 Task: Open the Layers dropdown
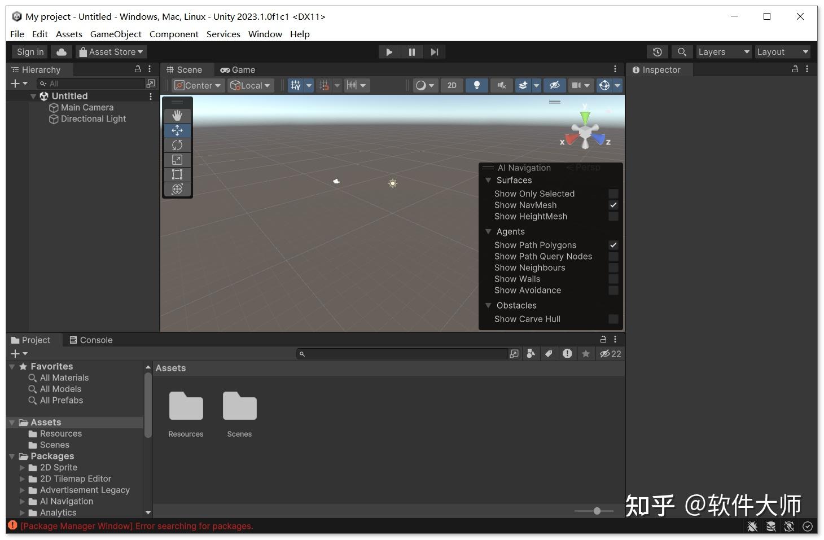click(723, 51)
